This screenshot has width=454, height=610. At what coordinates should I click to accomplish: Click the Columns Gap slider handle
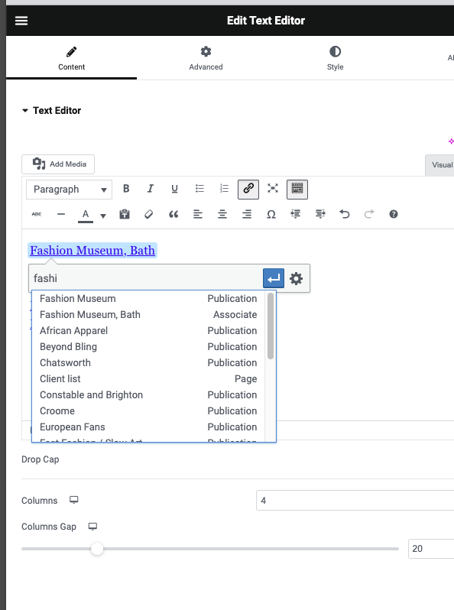[x=97, y=549]
